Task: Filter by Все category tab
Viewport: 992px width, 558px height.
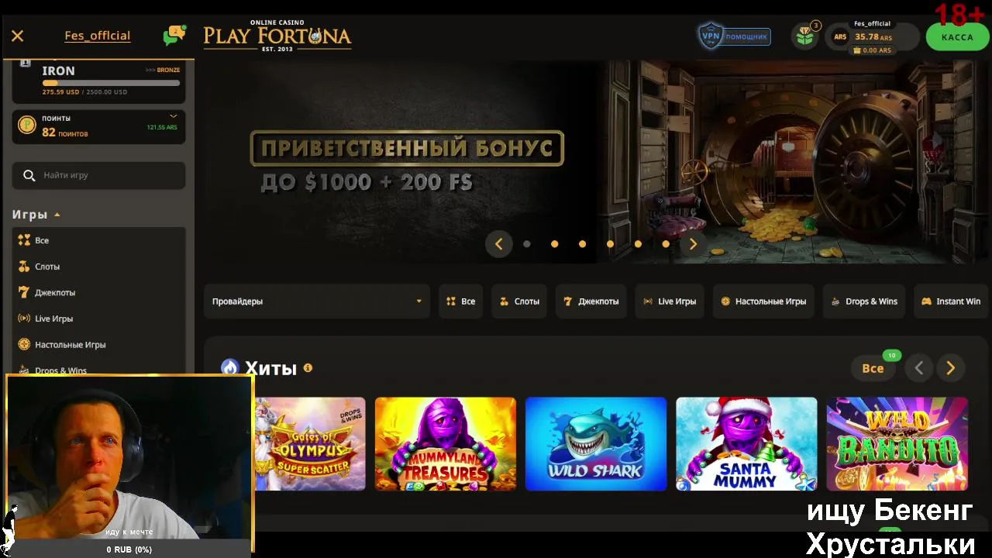Action: pyautogui.click(x=461, y=301)
